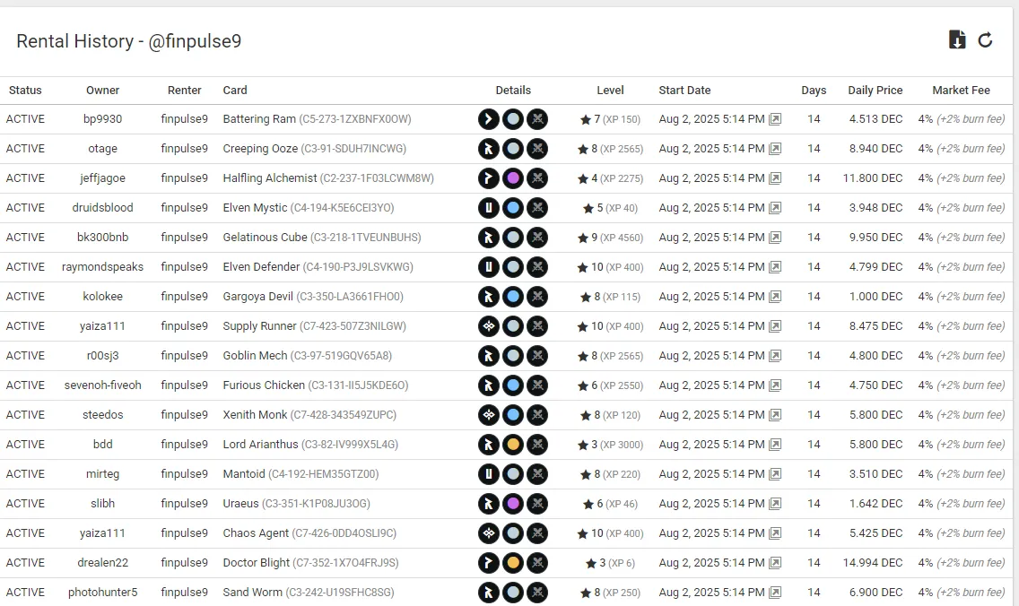Click level 9 (XP 4560) cell
The width and height of the screenshot is (1019, 606).
pos(610,237)
